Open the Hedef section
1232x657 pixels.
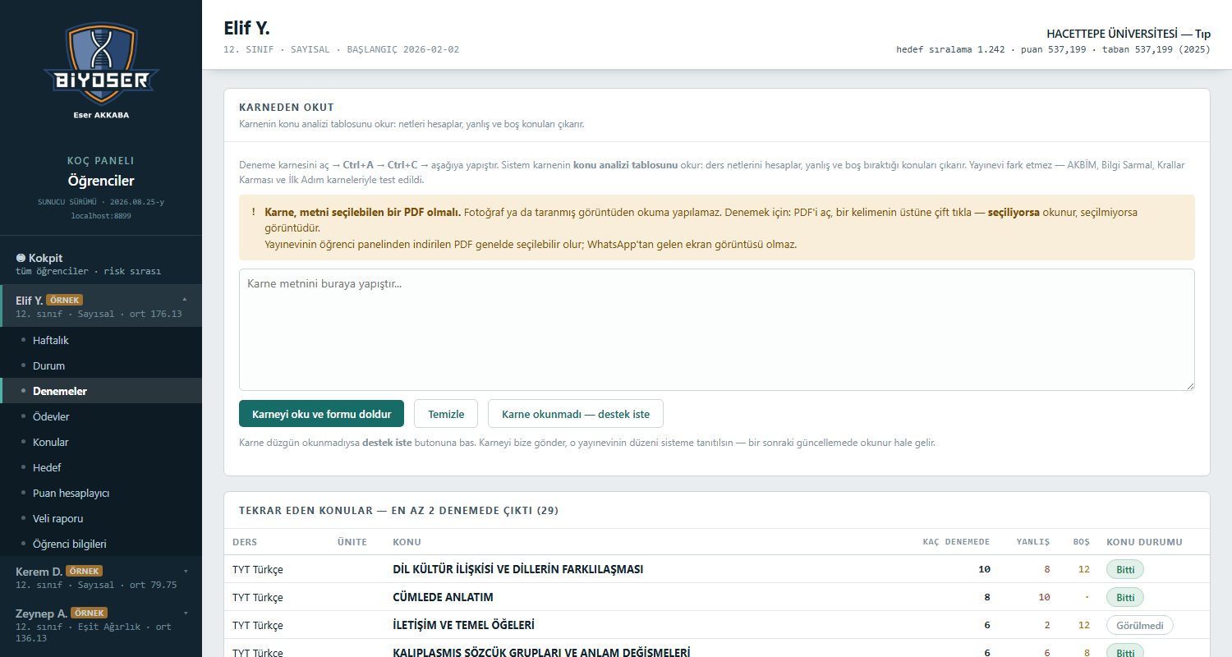coord(101,467)
